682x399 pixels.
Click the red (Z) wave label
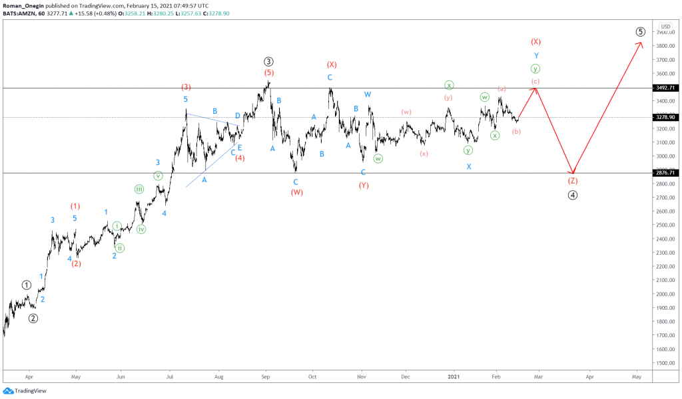tap(572, 181)
